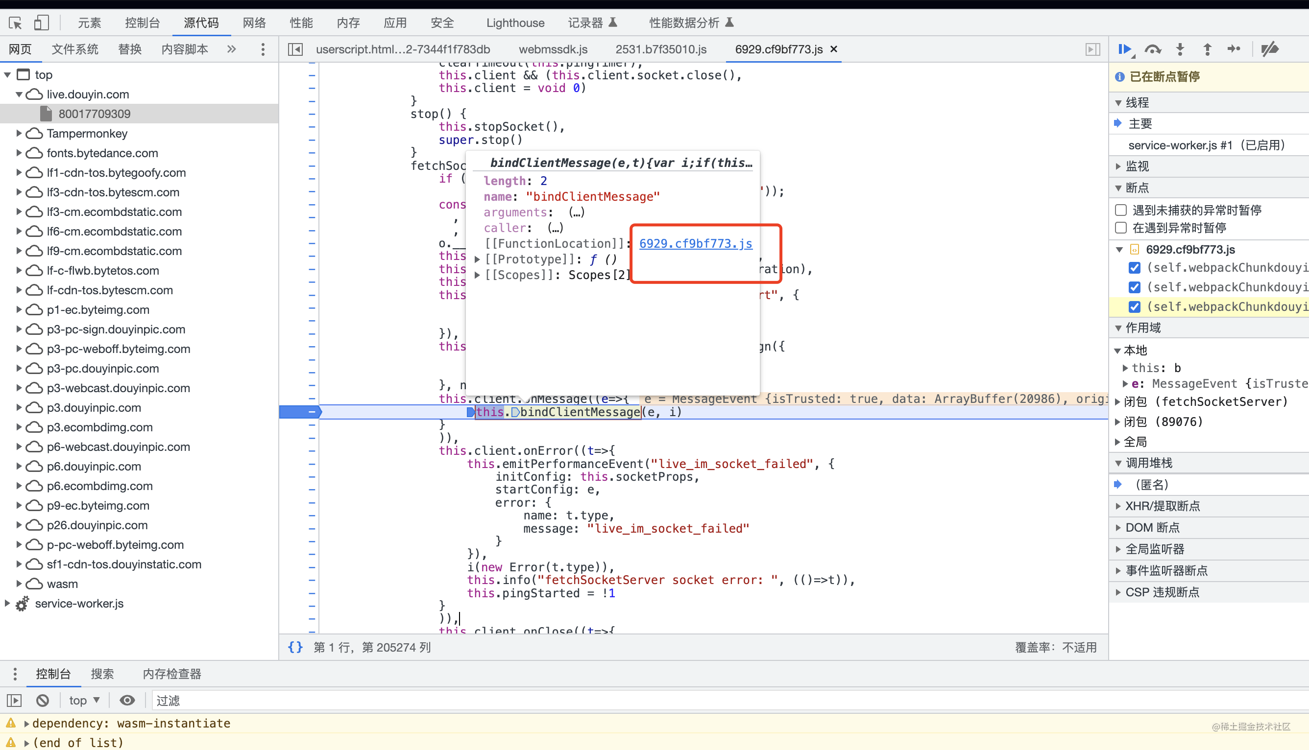Click the step over function icon
The height and width of the screenshot is (750, 1309).
pyautogui.click(x=1153, y=49)
